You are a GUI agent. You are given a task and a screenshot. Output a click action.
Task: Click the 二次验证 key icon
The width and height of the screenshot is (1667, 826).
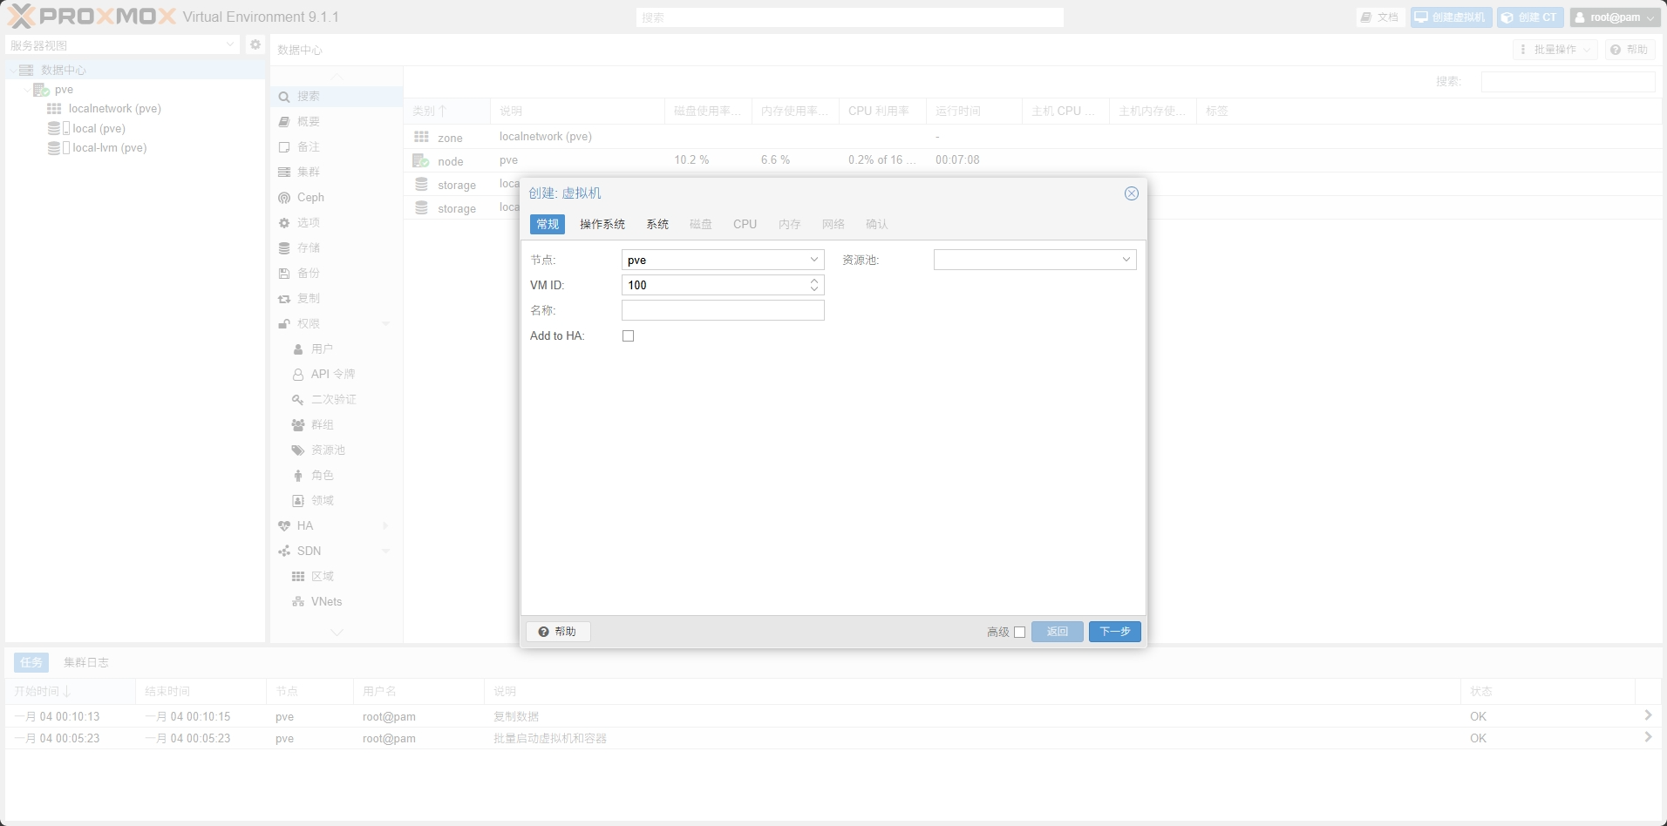(x=298, y=400)
